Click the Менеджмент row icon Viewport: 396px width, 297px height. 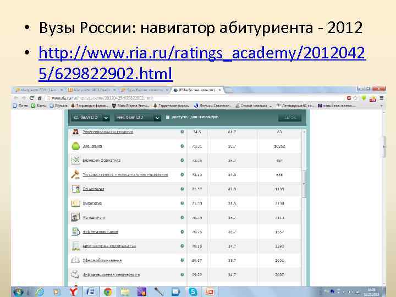point(75,217)
